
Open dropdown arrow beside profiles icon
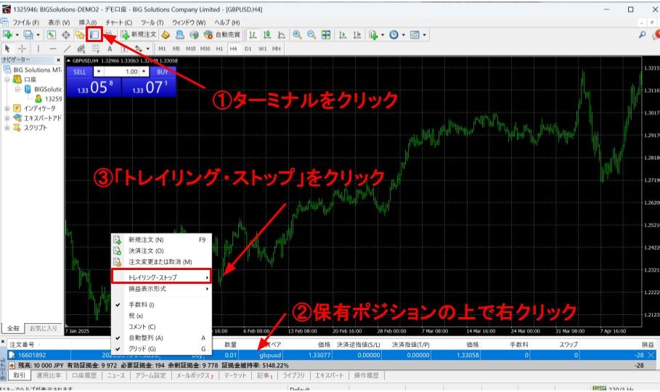point(38,35)
